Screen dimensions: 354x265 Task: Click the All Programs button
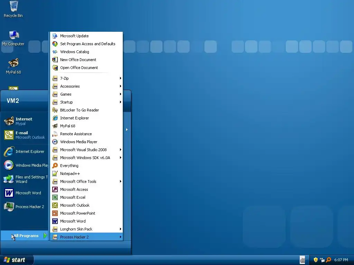25,236
